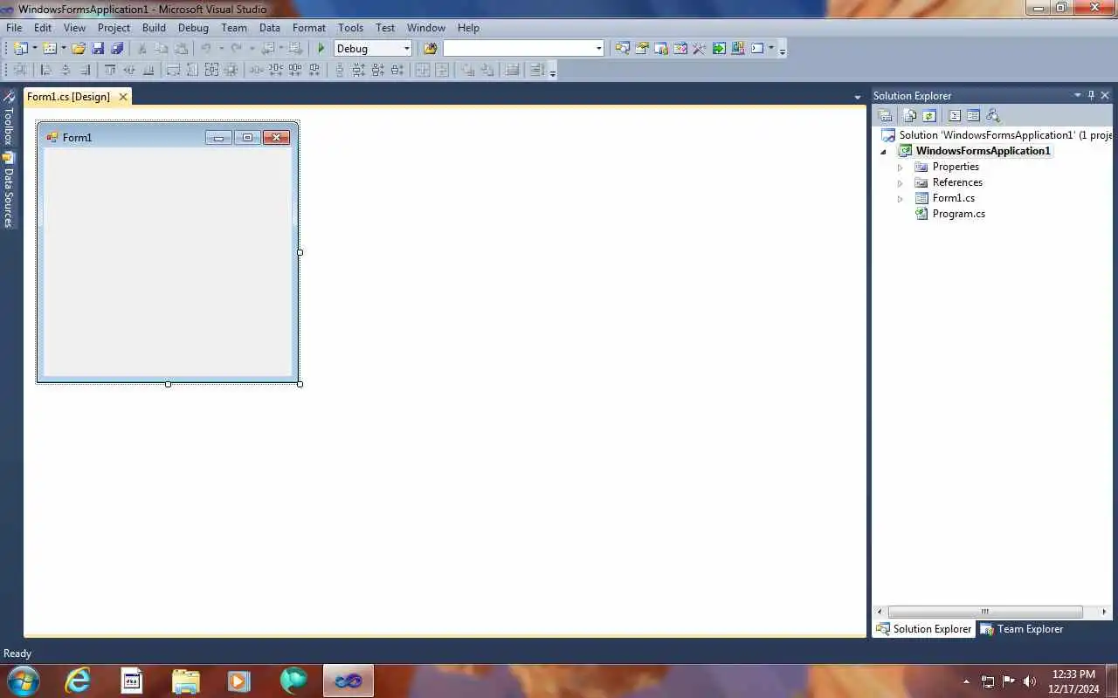Click Make Vertical Spacing Equal icon
1118x698 pixels.
coord(340,70)
